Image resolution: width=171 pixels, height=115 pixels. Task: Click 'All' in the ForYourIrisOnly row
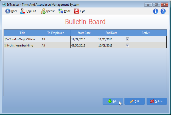pyautogui.click(x=43, y=39)
